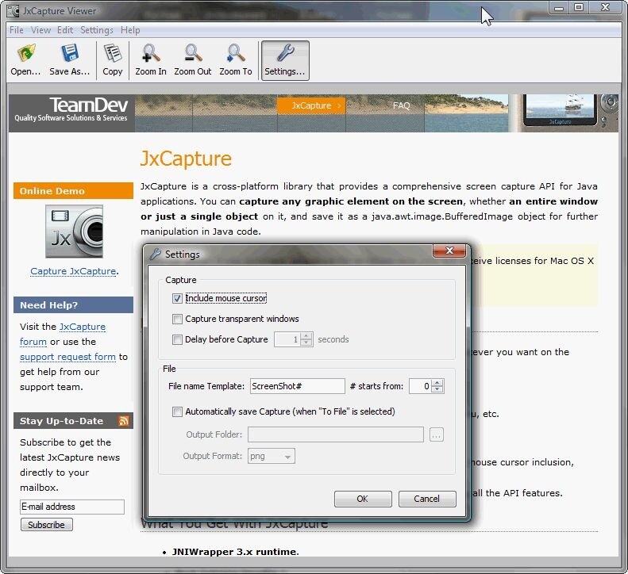Minimize the JxCapture Viewer window
The height and width of the screenshot is (574, 628).
(x=559, y=7)
